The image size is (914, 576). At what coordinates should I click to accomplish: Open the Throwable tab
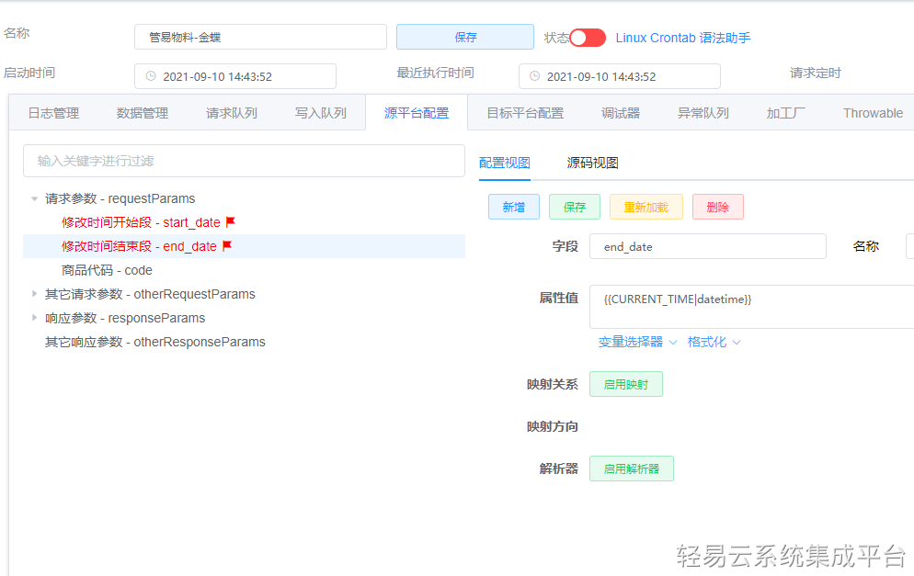[871, 112]
